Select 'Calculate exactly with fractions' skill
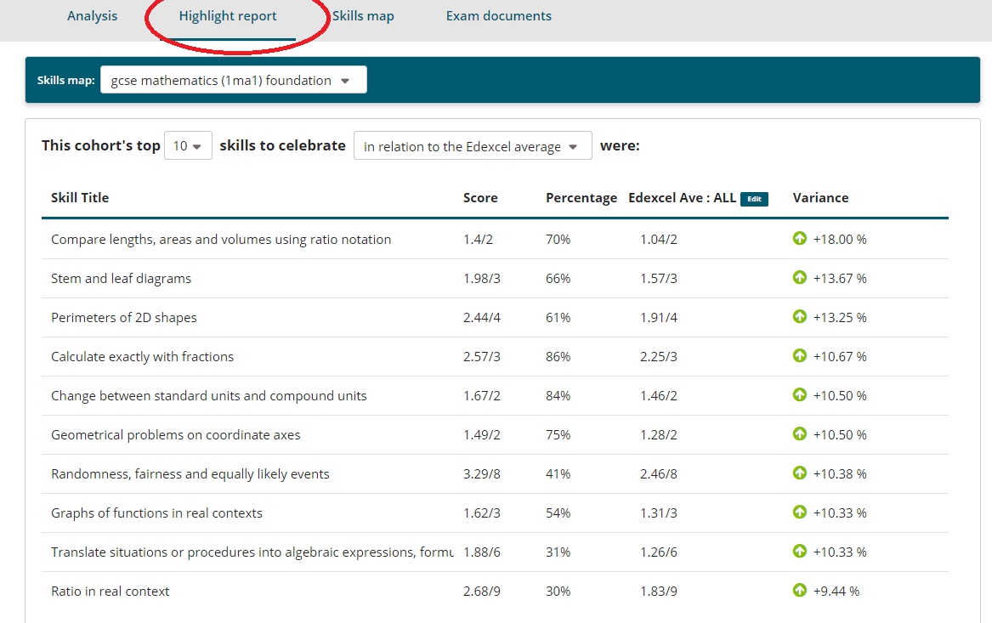This screenshot has height=623, width=992. pos(142,357)
